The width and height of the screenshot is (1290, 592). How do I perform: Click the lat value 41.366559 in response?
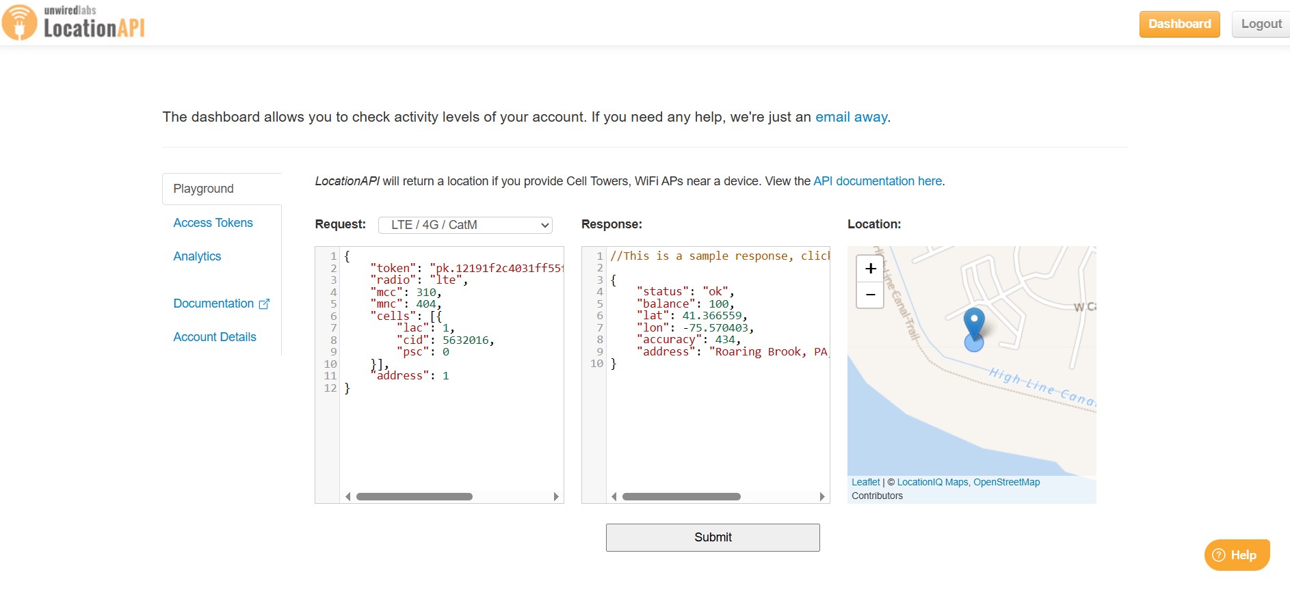(x=711, y=316)
